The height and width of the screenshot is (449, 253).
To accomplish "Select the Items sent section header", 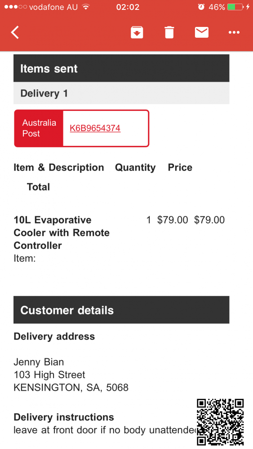I will point(121,68).
